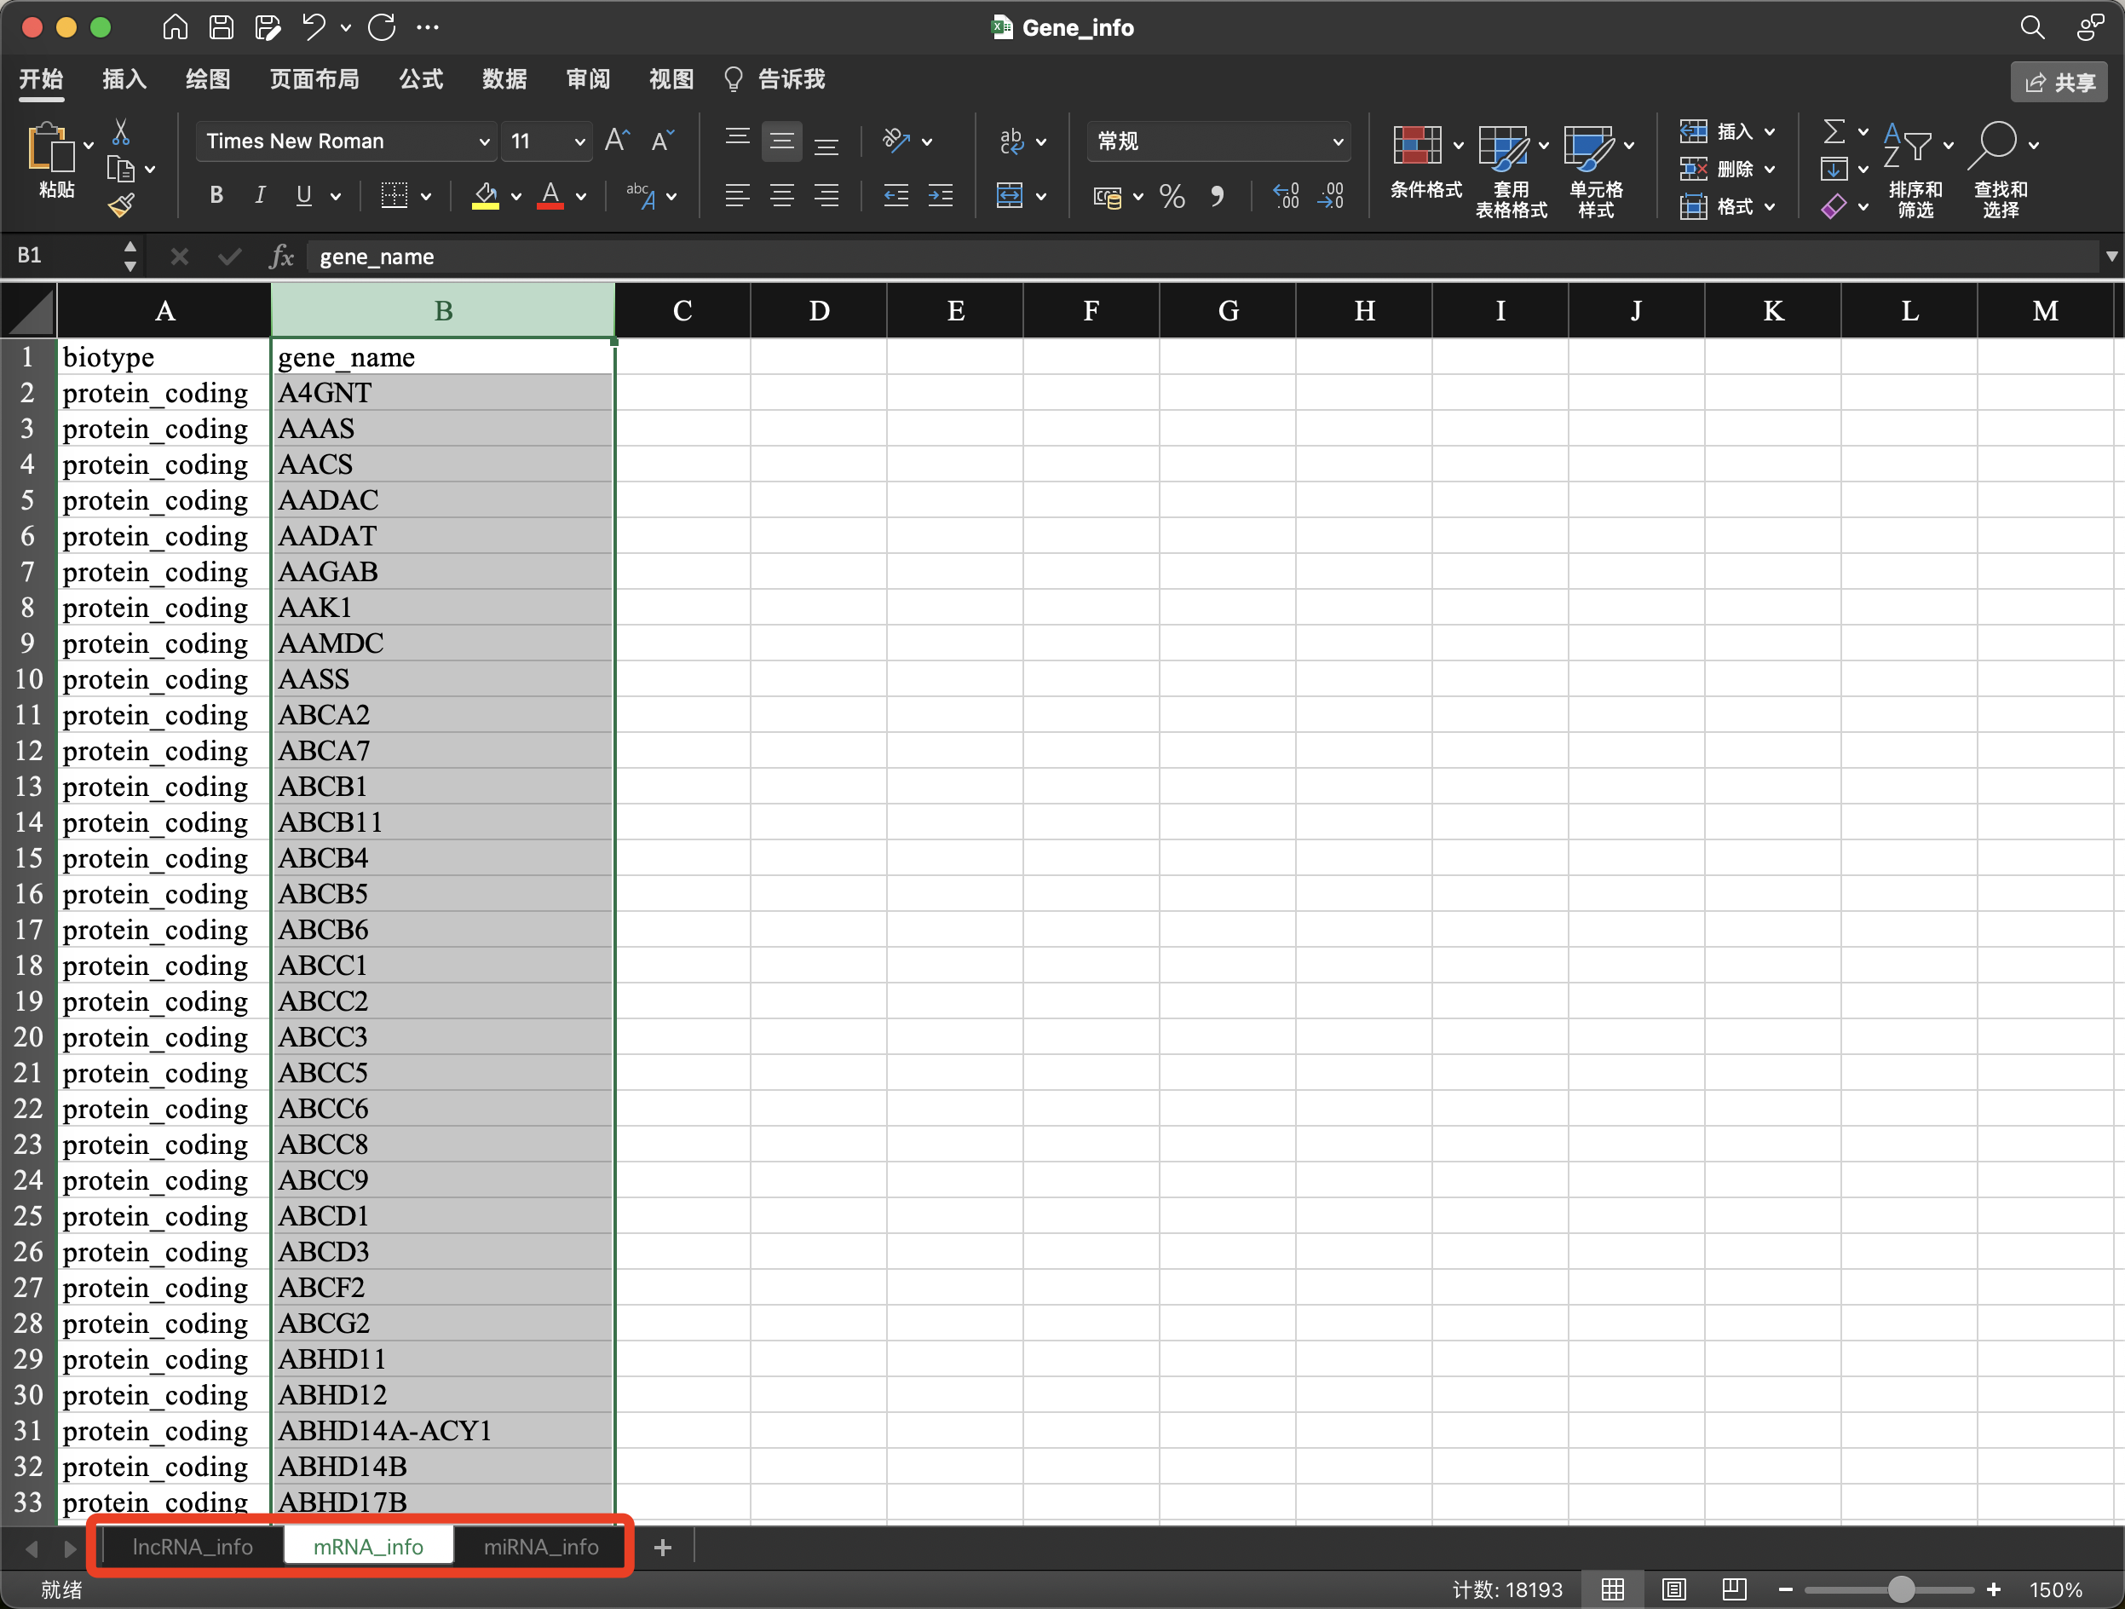Align text right
Image resolution: width=2125 pixels, height=1609 pixels.
tap(826, 196)
